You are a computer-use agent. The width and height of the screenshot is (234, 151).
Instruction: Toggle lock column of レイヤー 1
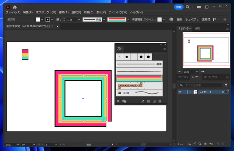click(184, 92)
